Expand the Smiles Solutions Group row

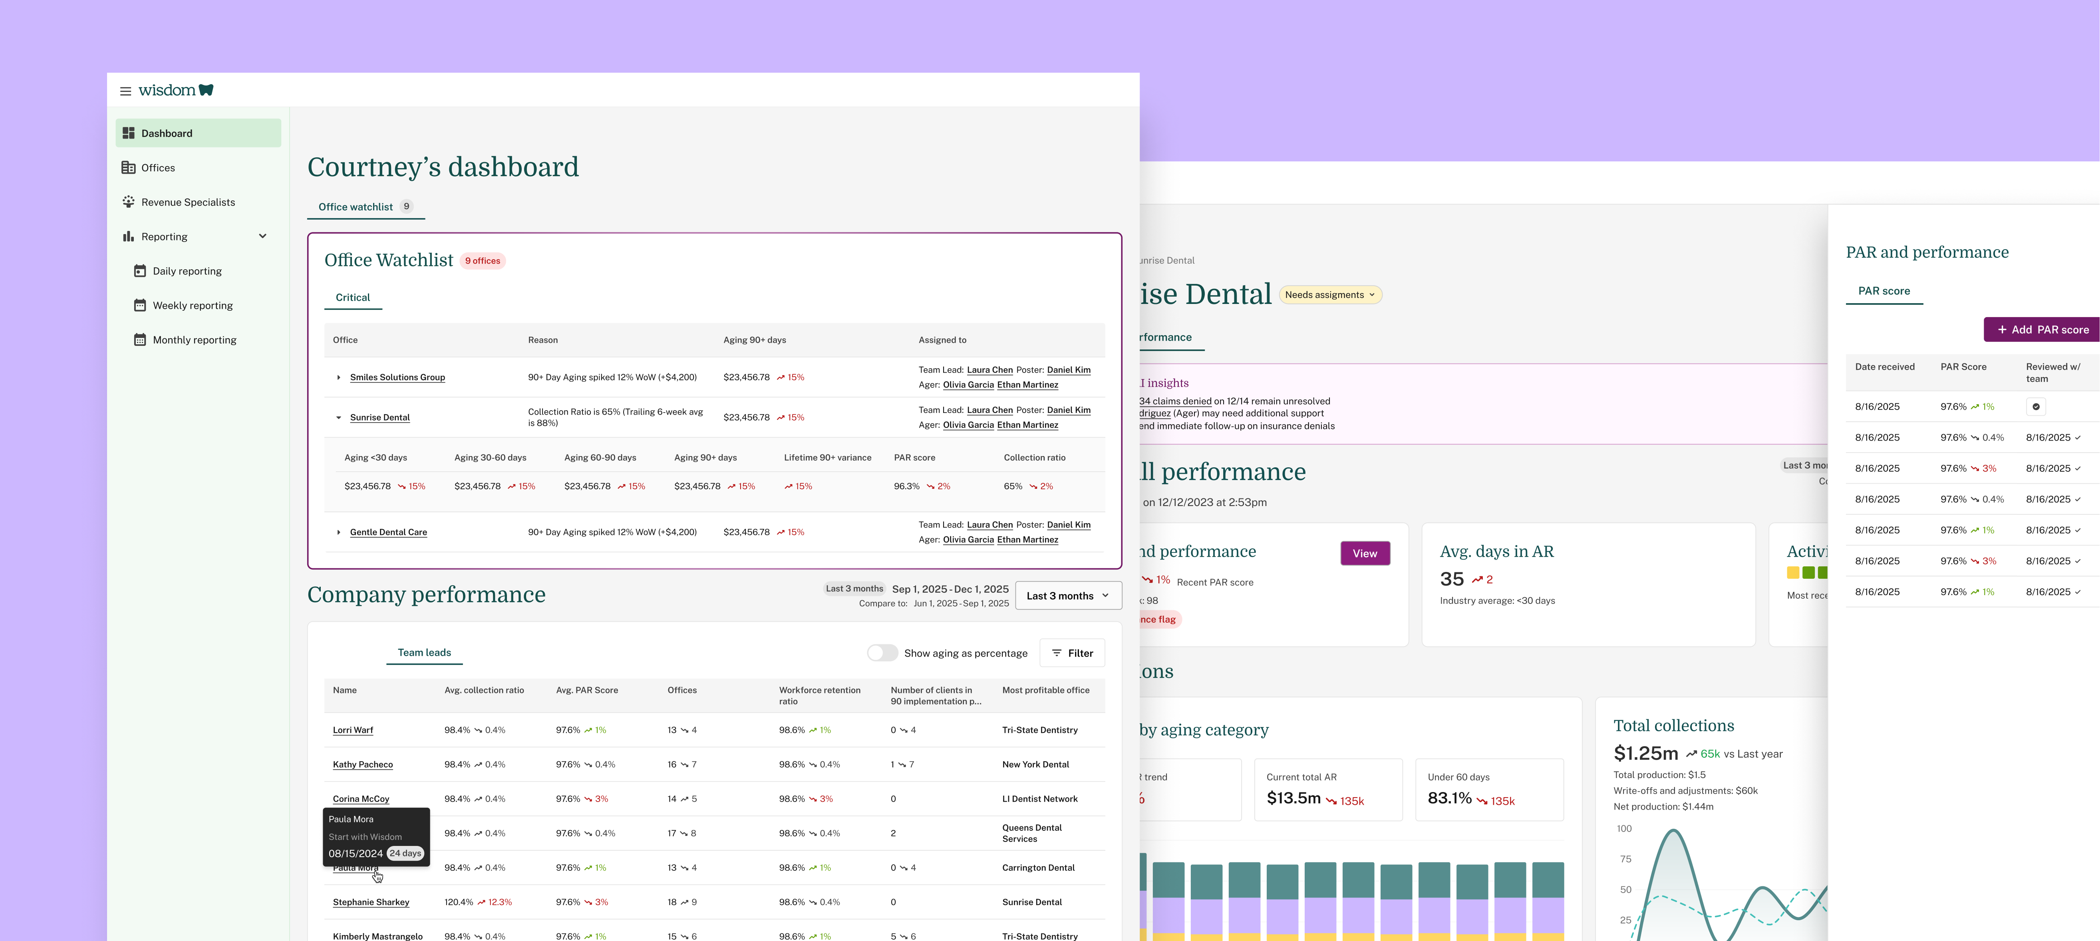click(x=338, y=377)
